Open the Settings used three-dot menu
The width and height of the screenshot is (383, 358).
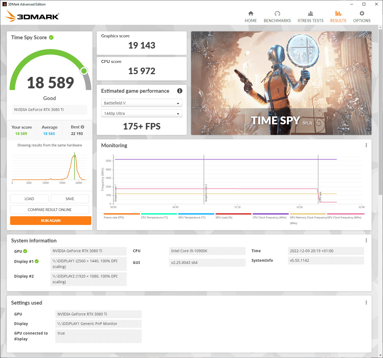click(366, 303)
